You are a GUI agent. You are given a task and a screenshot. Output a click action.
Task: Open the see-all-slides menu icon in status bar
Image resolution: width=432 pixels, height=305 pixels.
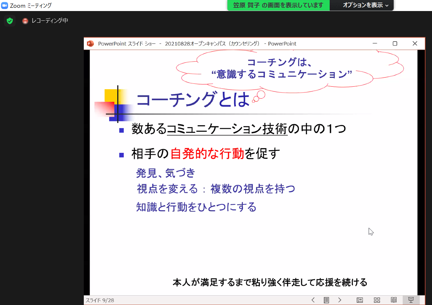click(x=326, y=300)
